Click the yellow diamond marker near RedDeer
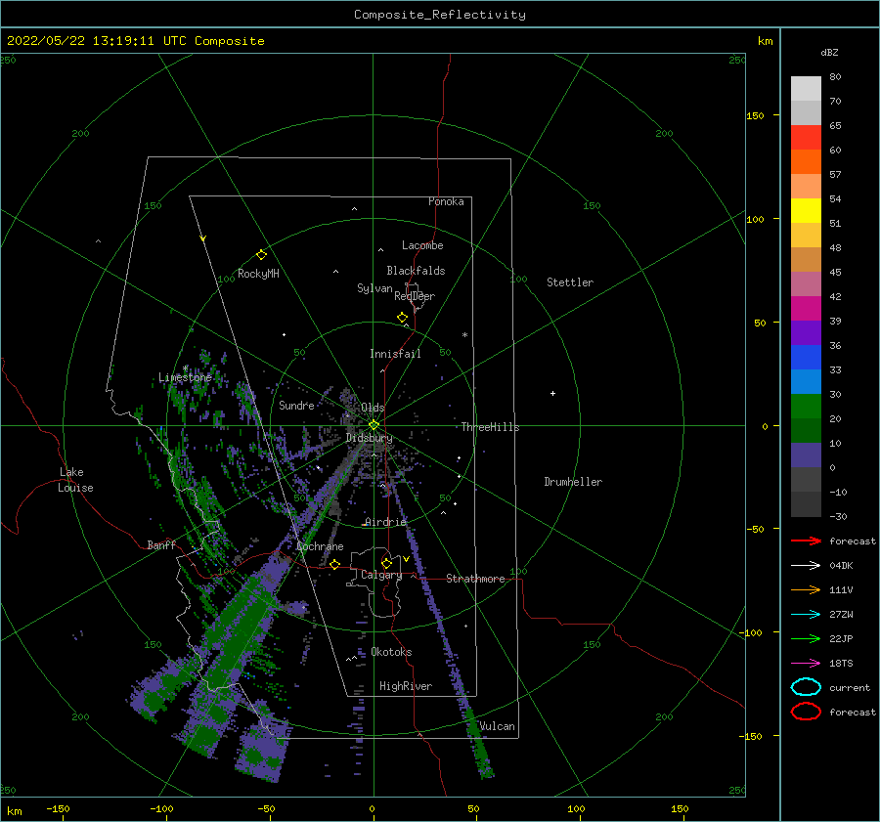880x822 pixels. (x=402, y=318)
